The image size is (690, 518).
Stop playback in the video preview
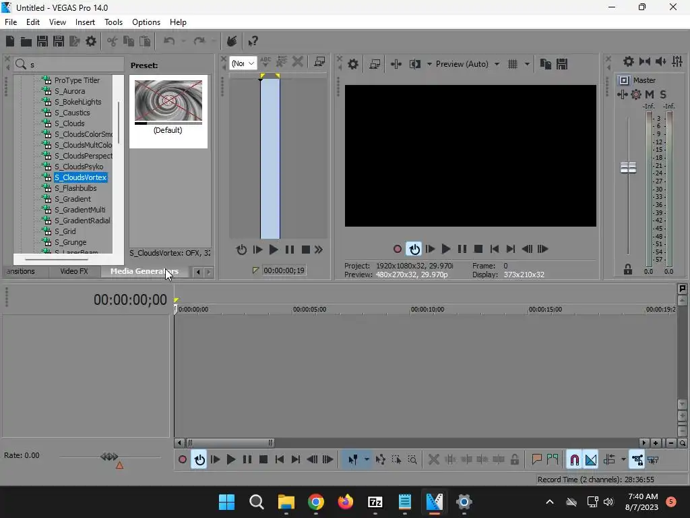point(478,250)
